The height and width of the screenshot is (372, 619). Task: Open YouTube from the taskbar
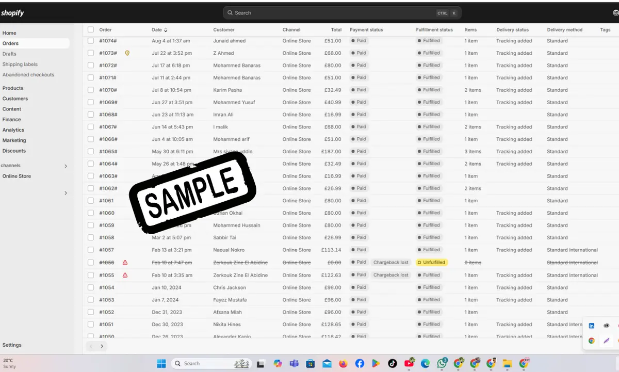(410, 363)
